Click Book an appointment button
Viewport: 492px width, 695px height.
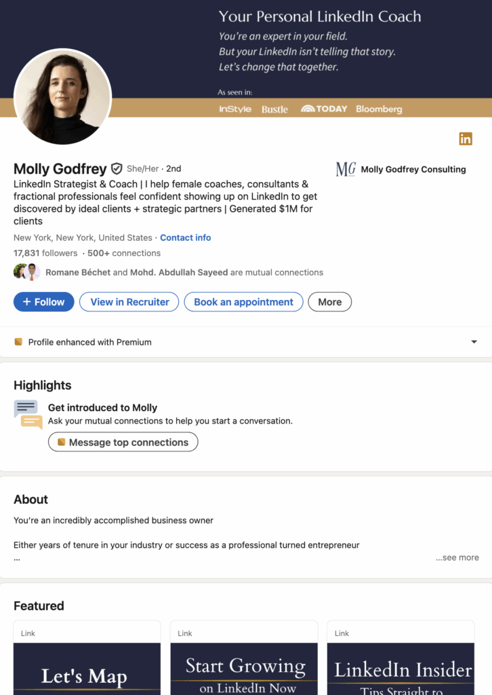(243, 302)
